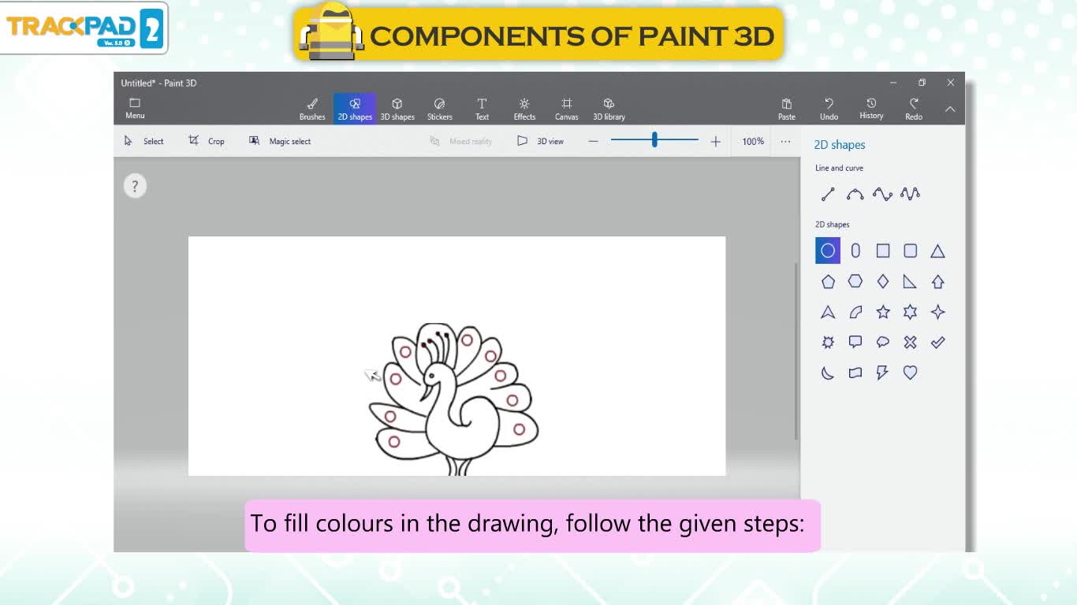Select the Hexagon shape
The height and width of the screenshot is (605, 1077).
(x=855, y=281)
